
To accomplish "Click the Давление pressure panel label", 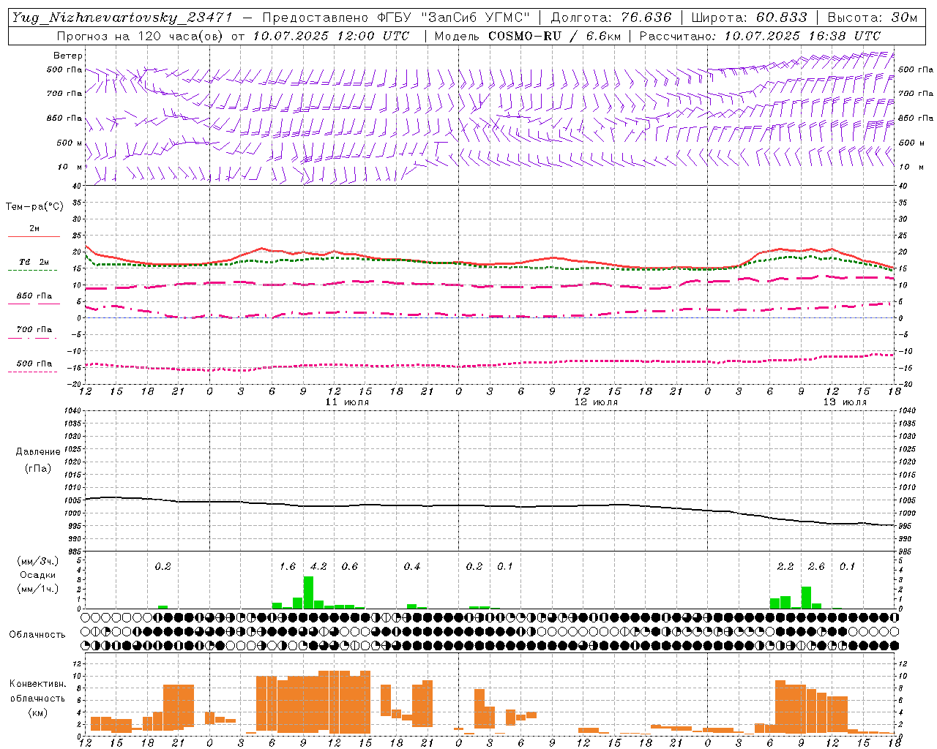I will 38,452.
